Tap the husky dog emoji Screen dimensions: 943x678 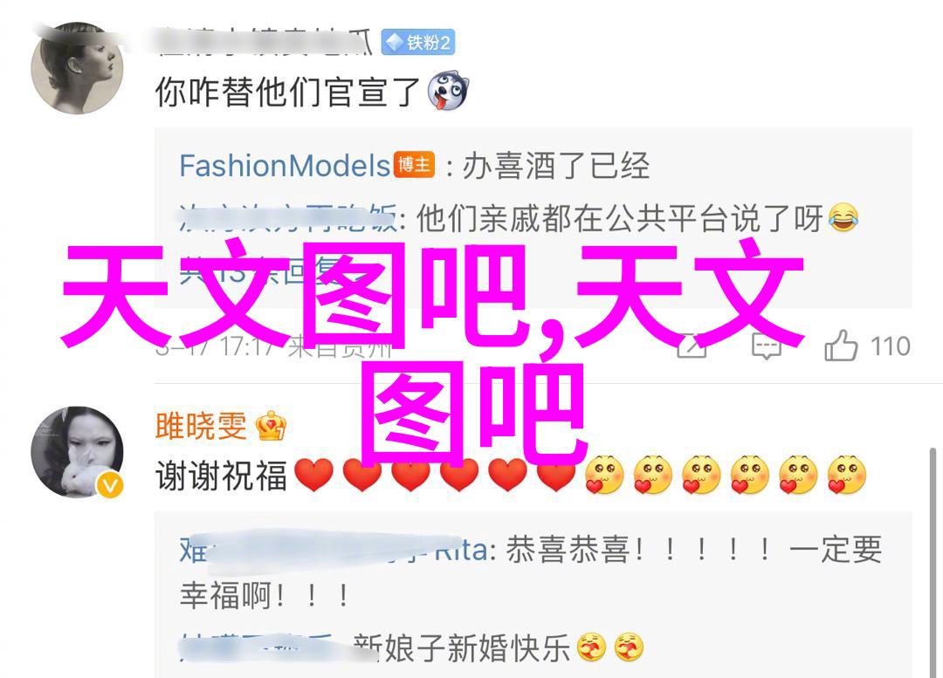[x=447, y=92]
